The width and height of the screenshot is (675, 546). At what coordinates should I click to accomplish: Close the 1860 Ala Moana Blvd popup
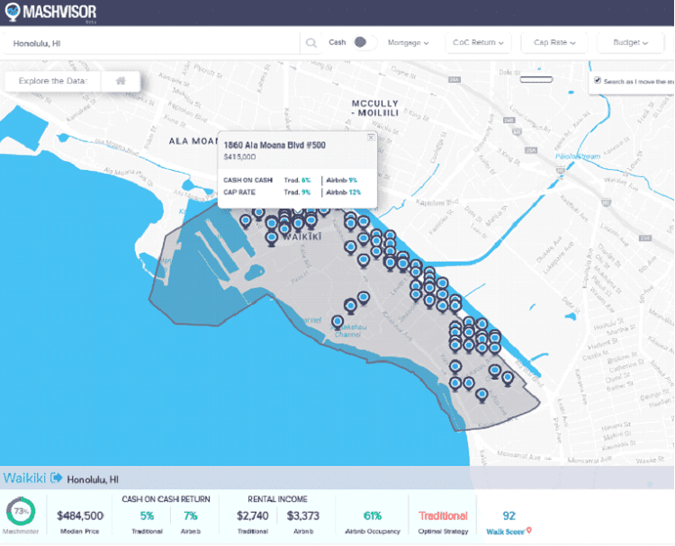[x=371, y=138]
